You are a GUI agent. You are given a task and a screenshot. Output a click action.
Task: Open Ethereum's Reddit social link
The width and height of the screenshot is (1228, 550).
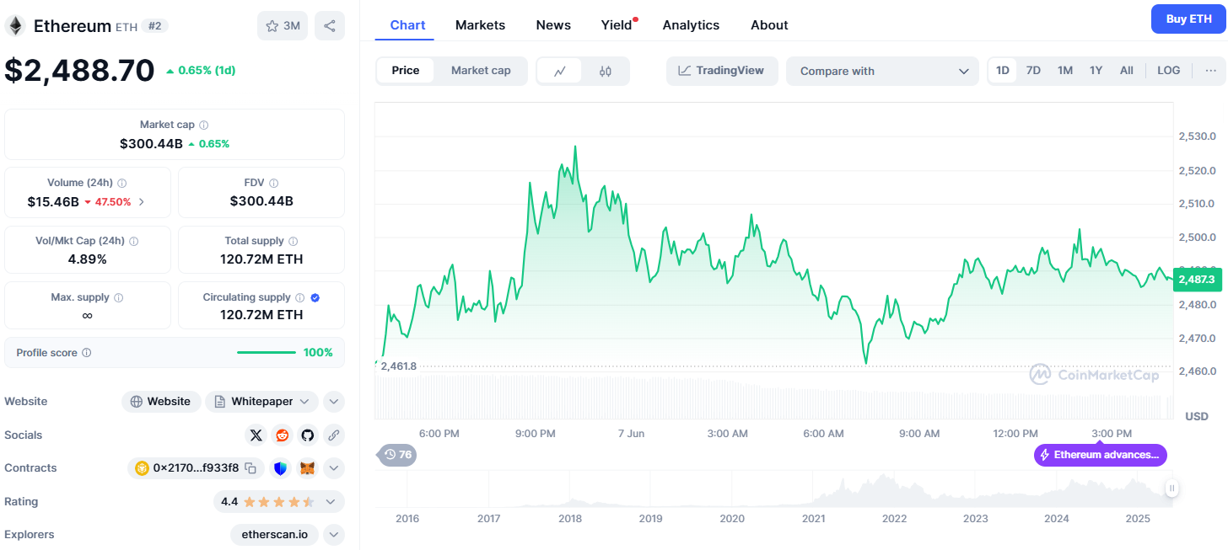(283, 435)
